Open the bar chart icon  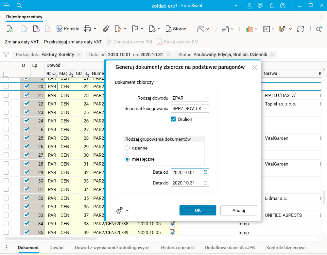click(x=249, y=29)
